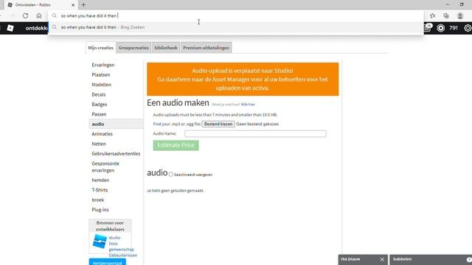Click the Vertalersportaal button
This screenshot has width=472, height=265.
pyautogui.click(x=108, y=262)
